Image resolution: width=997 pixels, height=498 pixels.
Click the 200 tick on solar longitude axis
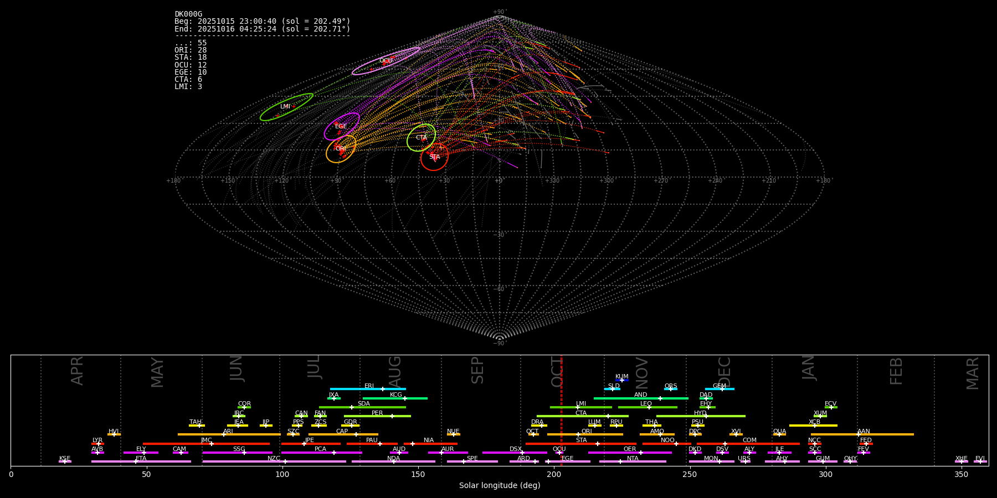click(553, 475)
